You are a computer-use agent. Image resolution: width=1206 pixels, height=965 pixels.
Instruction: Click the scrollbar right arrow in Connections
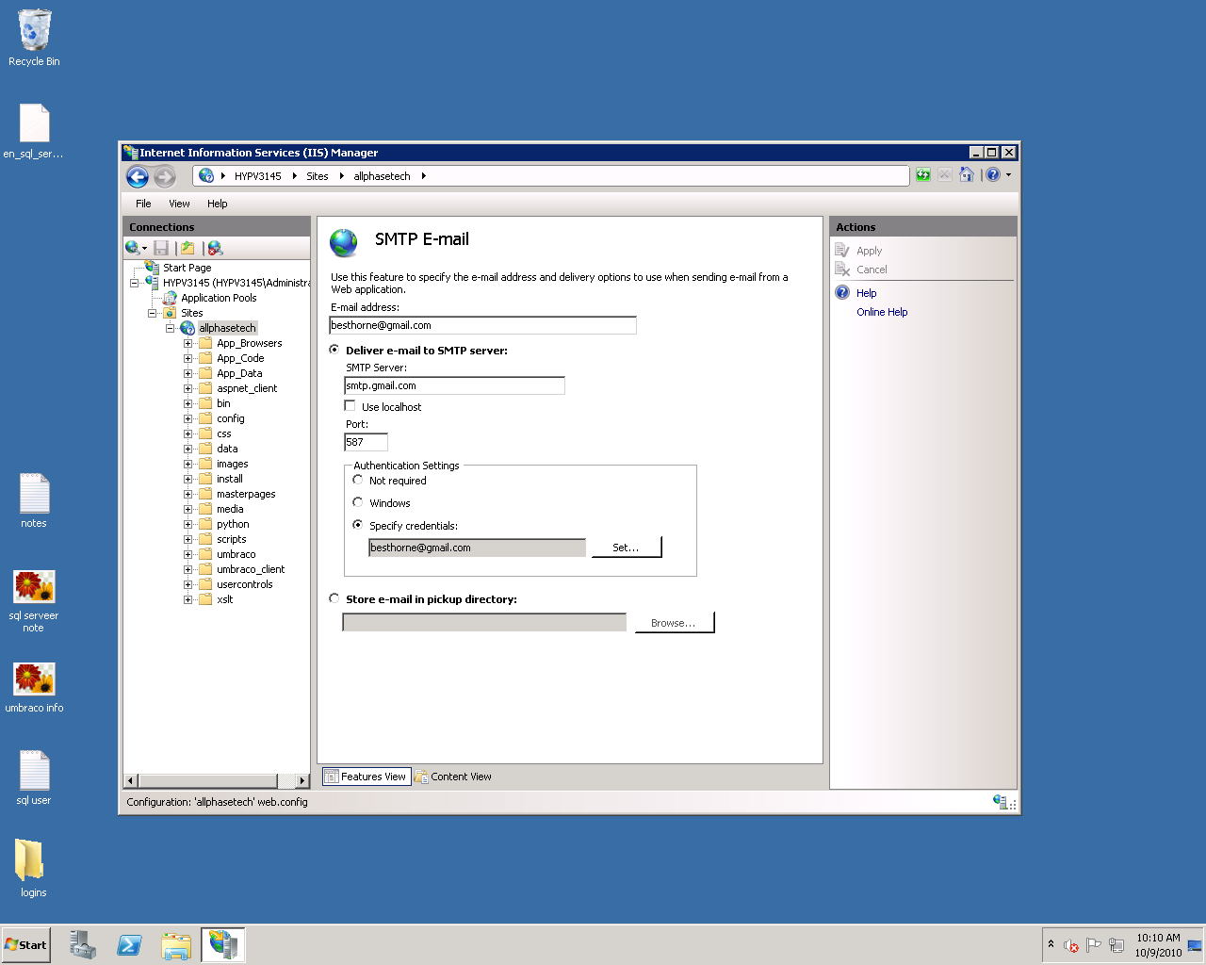301,780
